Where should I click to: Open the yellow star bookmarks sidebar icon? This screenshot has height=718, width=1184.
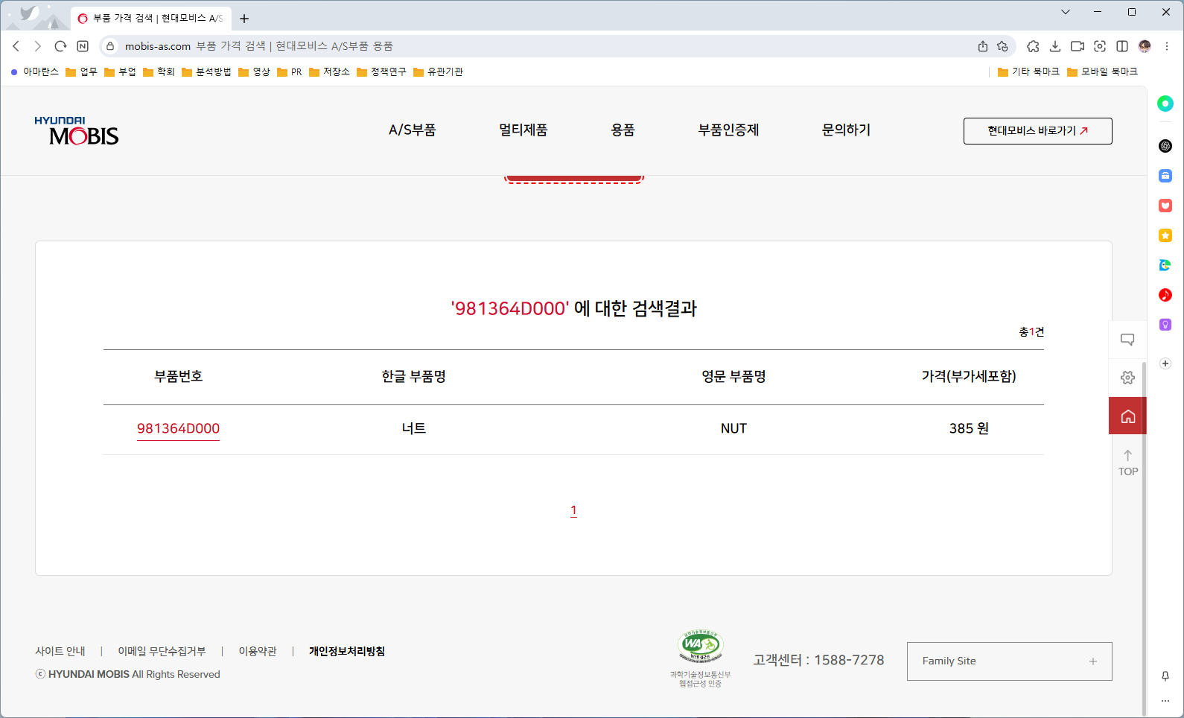pos(1165,235)
